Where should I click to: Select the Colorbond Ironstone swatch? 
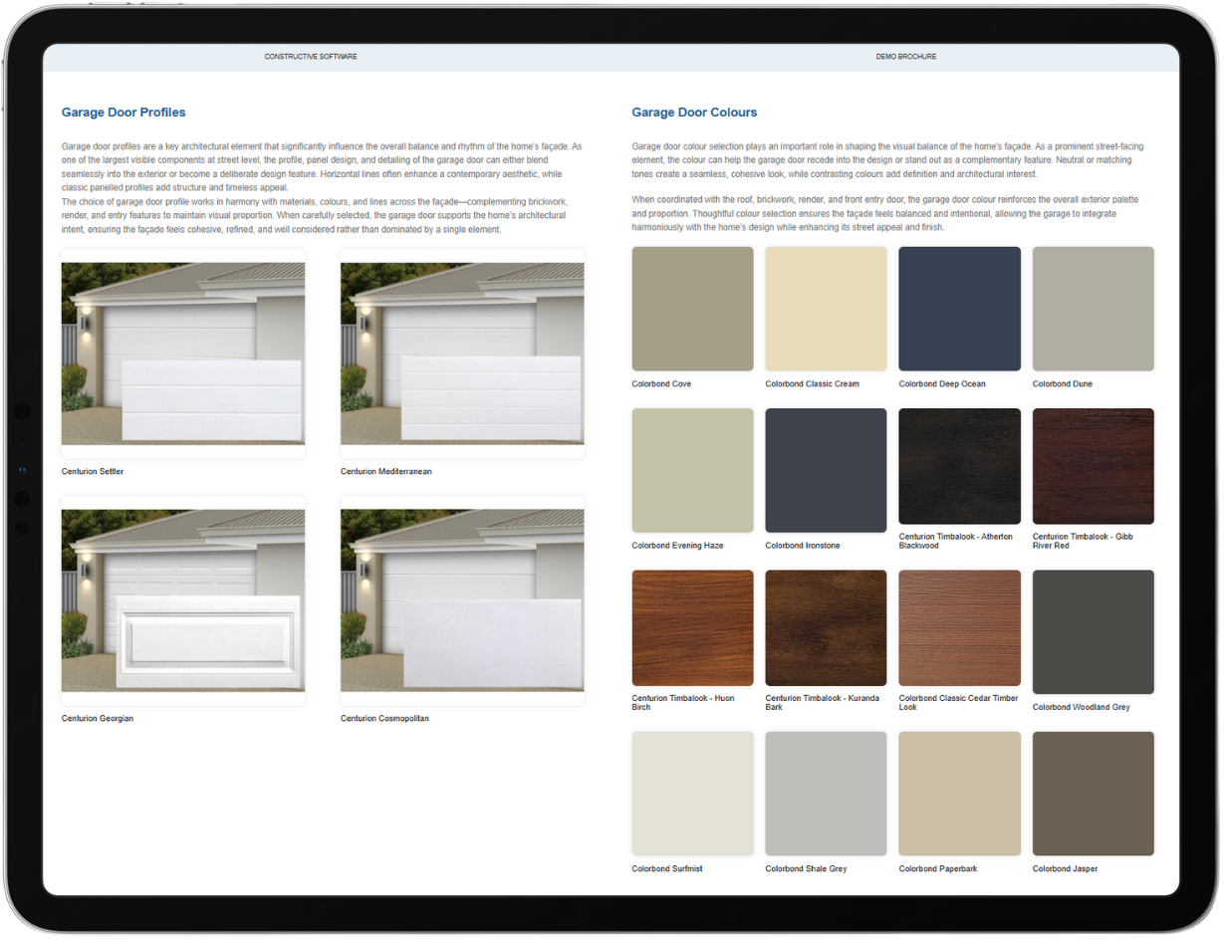(826, 470)
